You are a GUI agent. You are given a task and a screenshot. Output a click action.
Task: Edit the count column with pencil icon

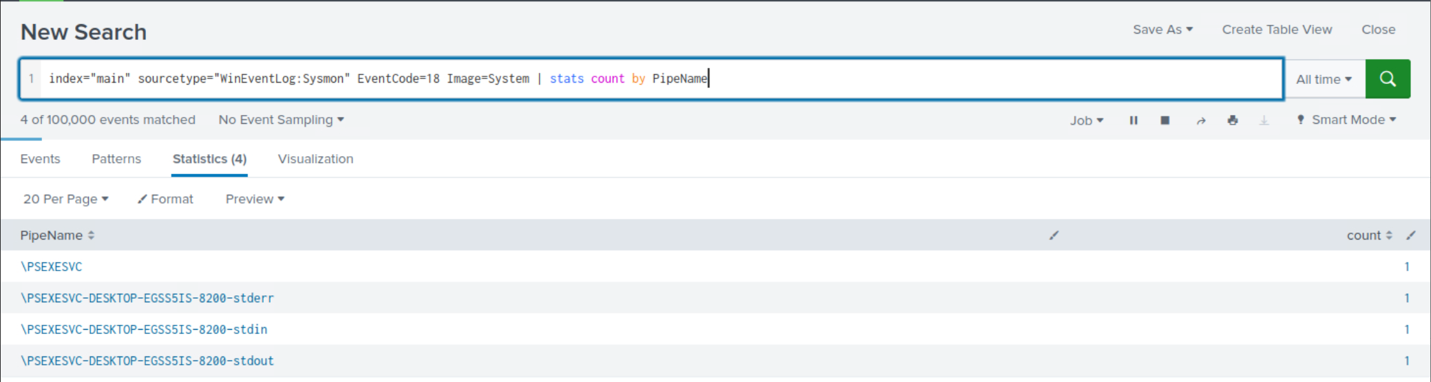[1410, 235]
